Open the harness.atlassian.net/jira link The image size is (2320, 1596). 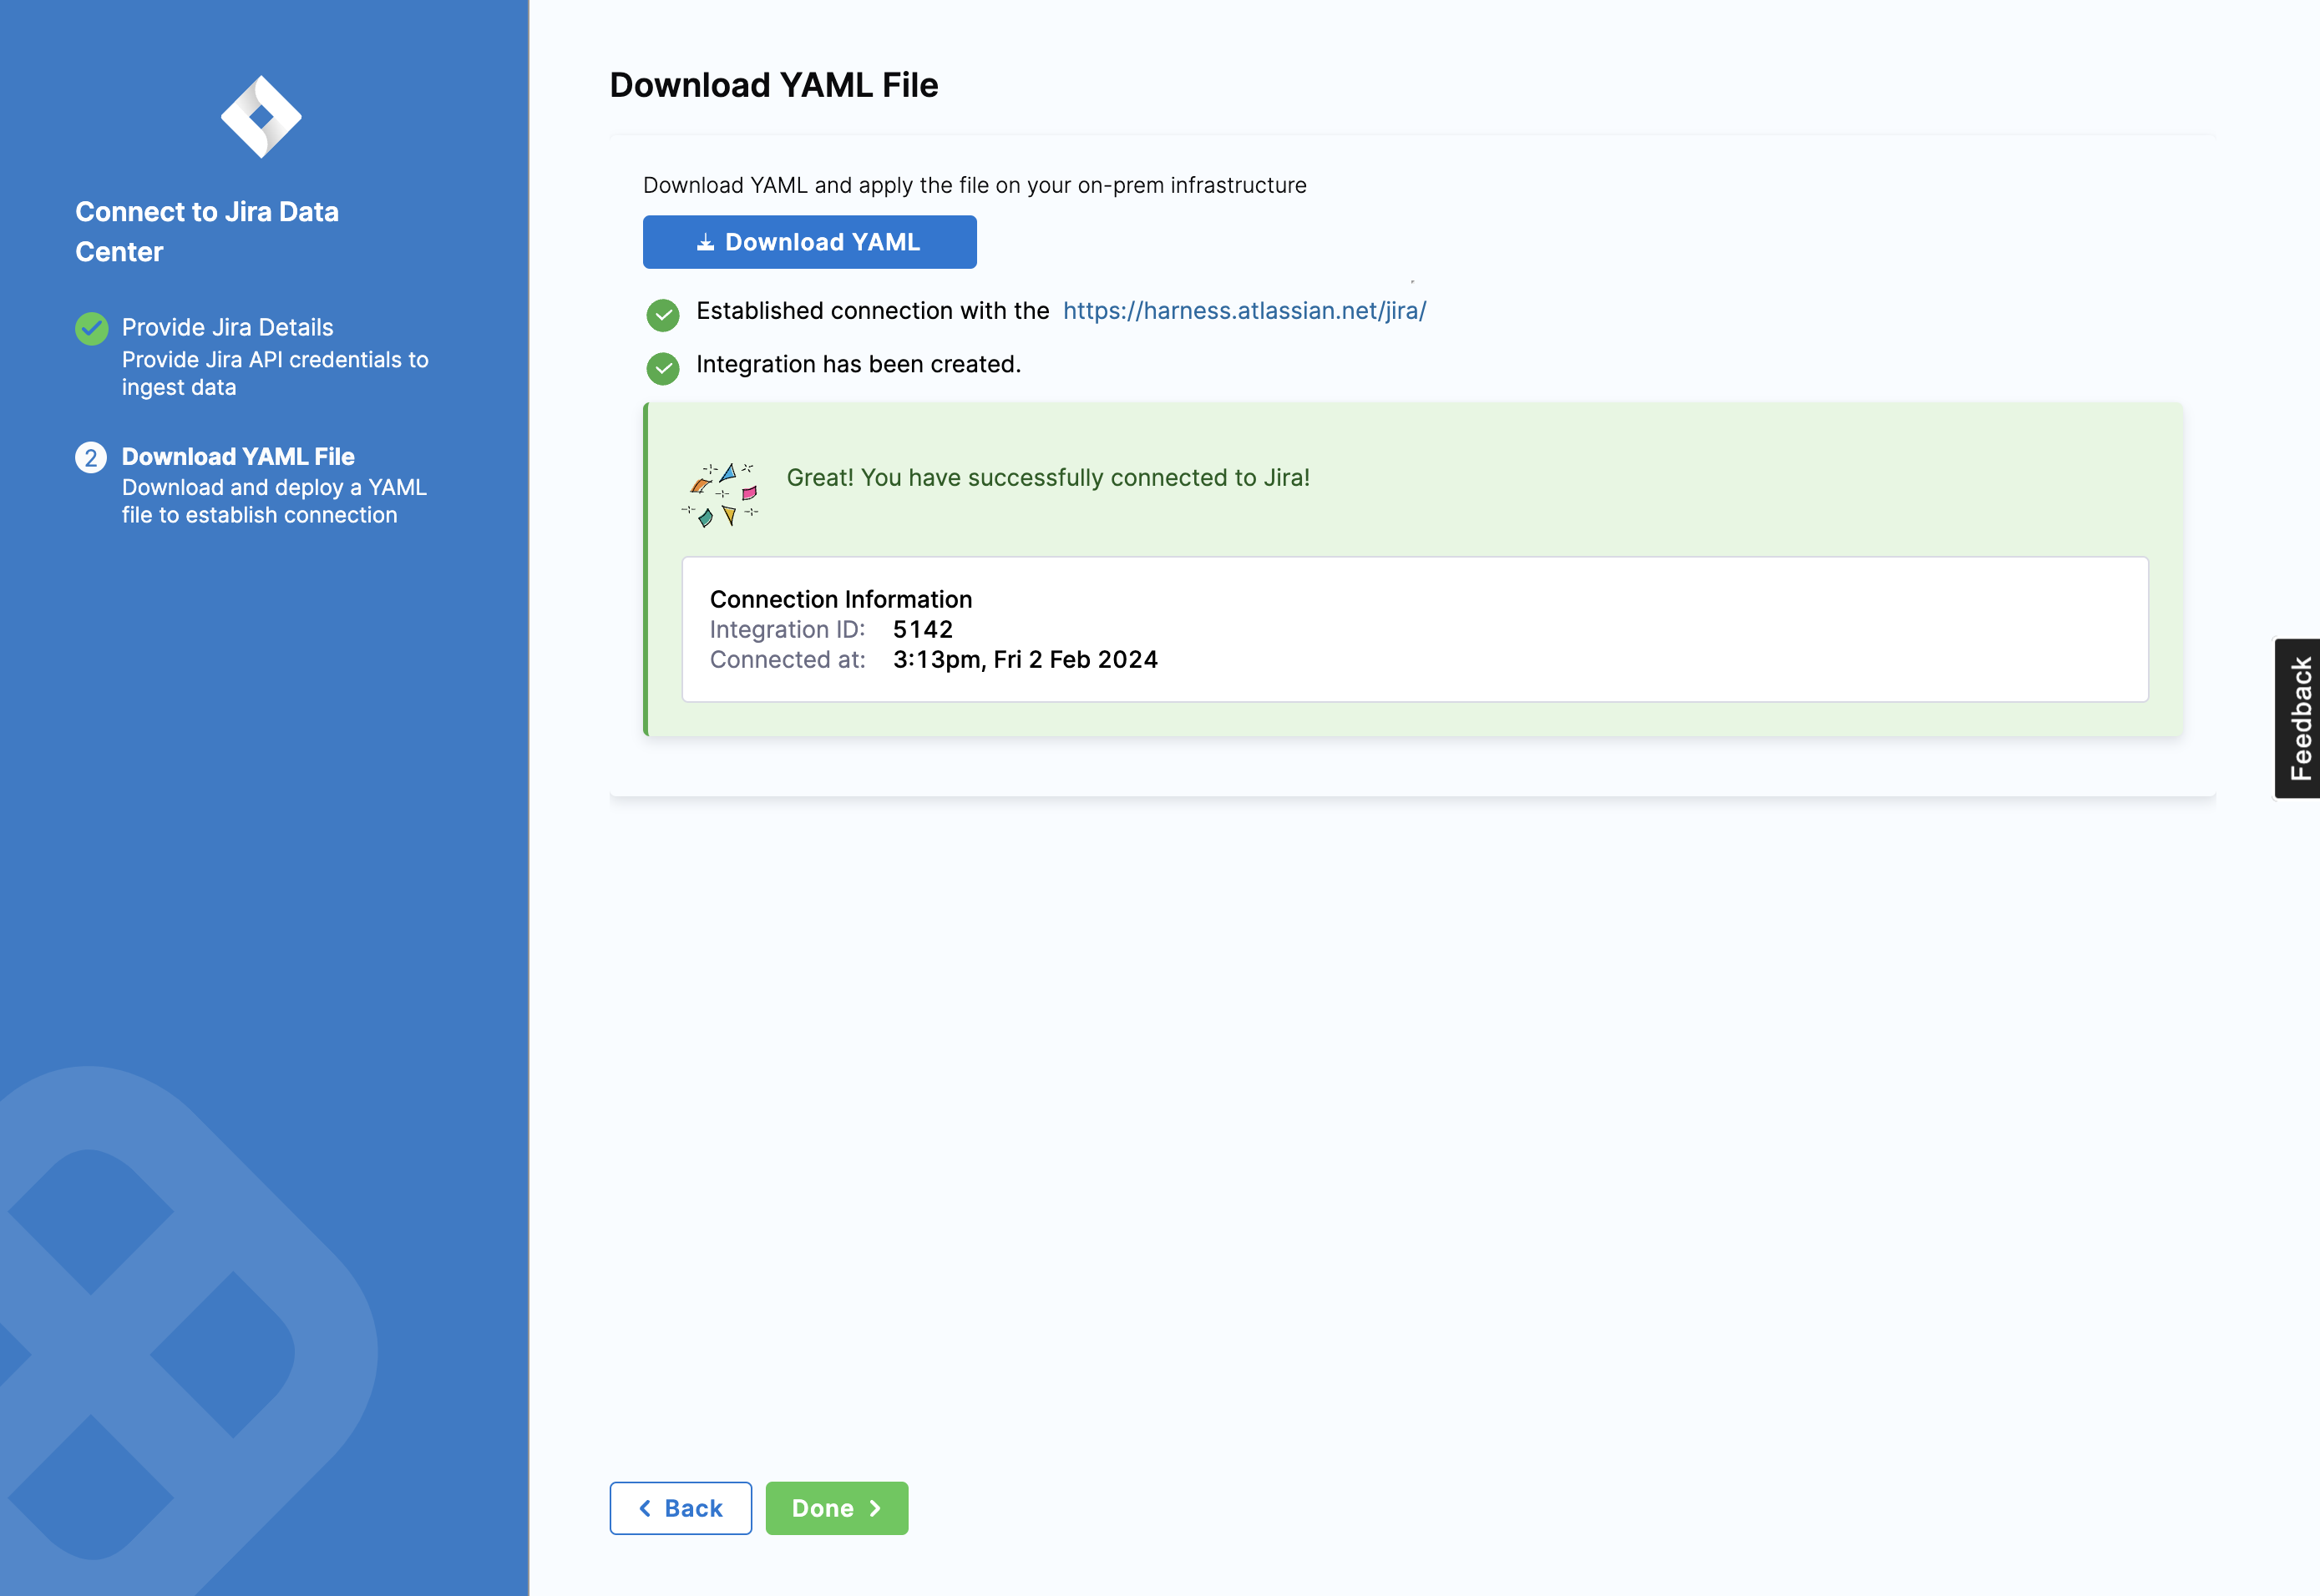1244,310
